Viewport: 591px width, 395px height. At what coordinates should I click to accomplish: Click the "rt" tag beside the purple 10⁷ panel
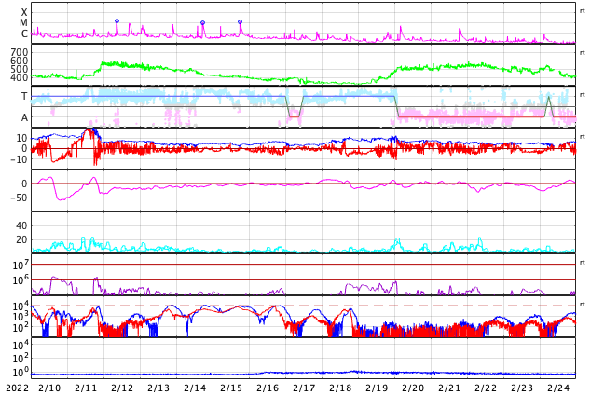(x=582, y=262)
